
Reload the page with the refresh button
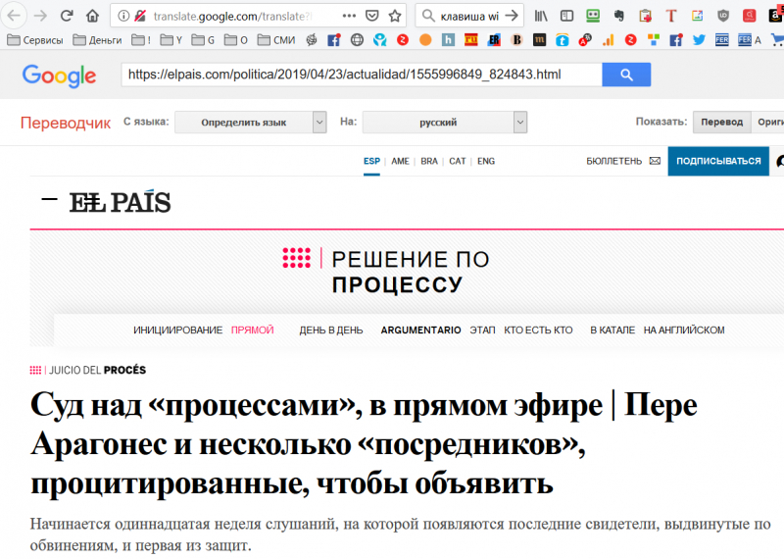(x=66, y=16)
